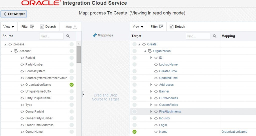Click mapping circle for LookupName target
The height and width of the screenshot is (136, 256).
pyautogui.click(x=134, y=64)
